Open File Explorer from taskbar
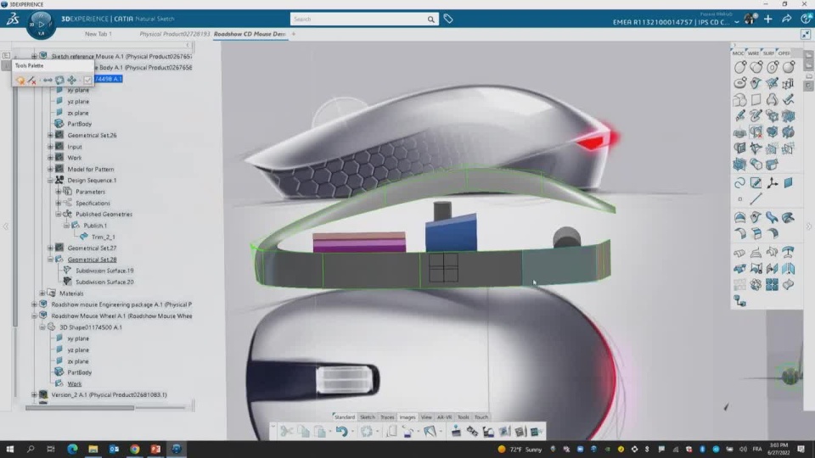 (x=93, y=450)
